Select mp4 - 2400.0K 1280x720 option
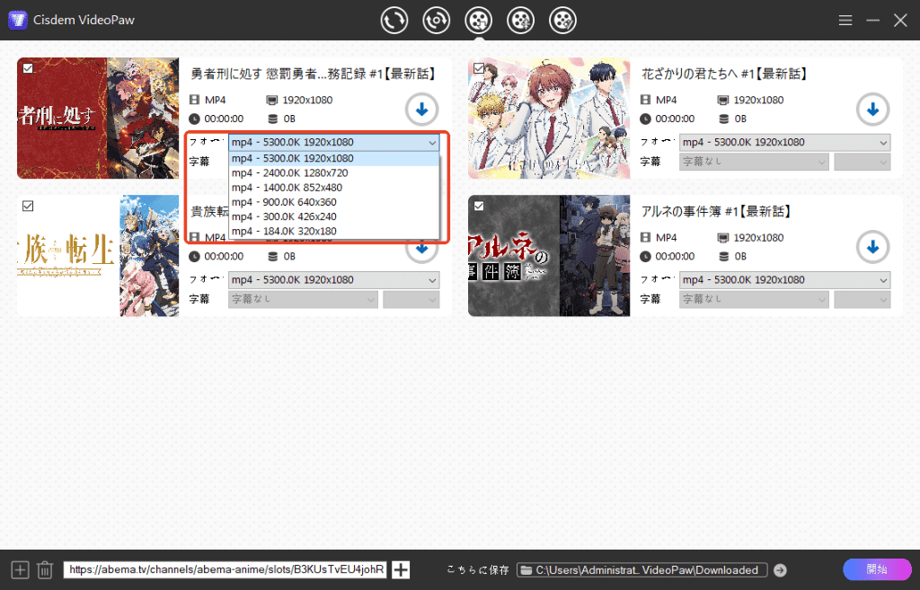This screenshot has width=920, height=590. click(334, 173)
